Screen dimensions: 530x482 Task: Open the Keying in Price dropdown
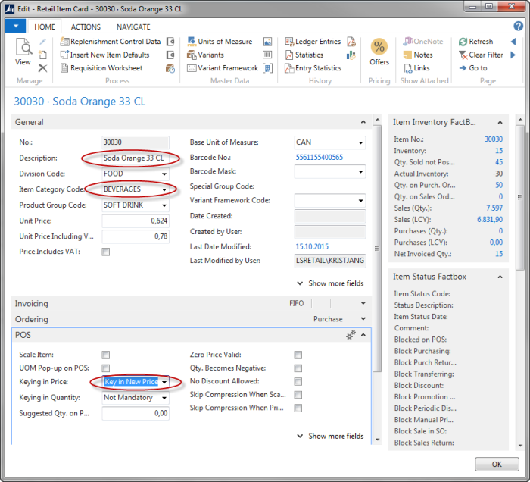tap(164, 382)
